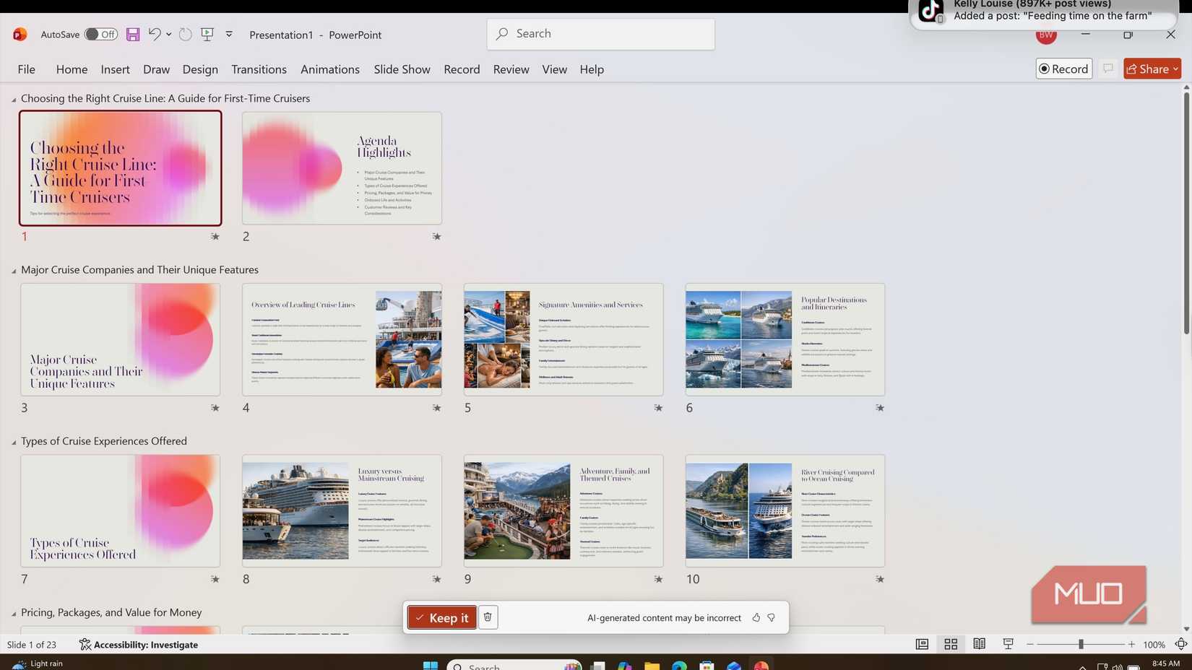Open the Design ribbon tab
This screenshot has width=1192, height=670.
click(x=199, y=69)
